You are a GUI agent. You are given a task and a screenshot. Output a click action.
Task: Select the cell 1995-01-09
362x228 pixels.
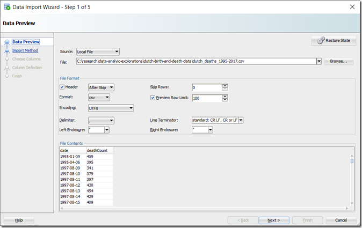tap(73, 157)
